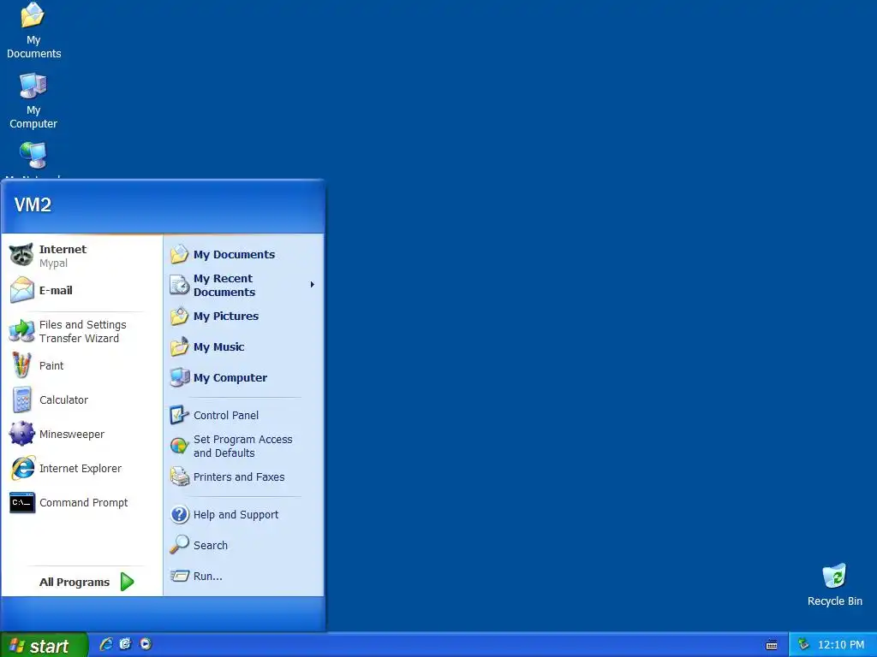This screenshot has height=657, width=877.
Task: Select the Recycle Bin desktop icon
Action: [834, 585]
